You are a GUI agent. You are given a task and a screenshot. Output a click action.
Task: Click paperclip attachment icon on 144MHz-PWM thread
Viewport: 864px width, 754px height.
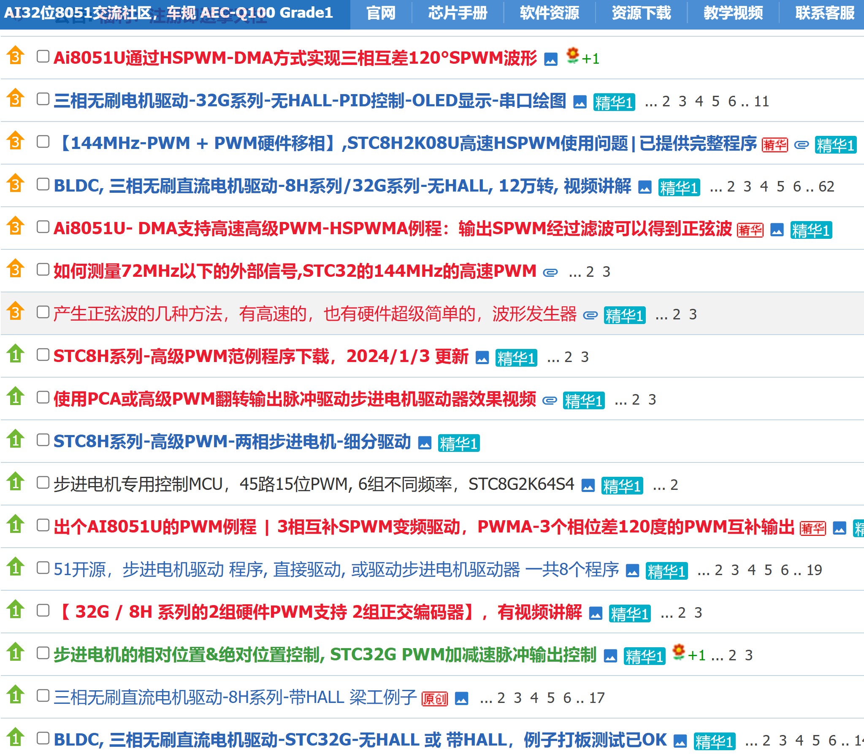click(x=801, y=145)
